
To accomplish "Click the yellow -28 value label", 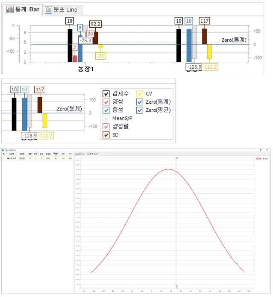I will (x=100, y=56).
